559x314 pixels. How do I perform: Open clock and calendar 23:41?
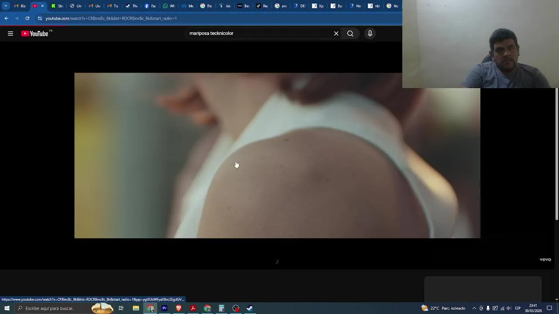coord(533,308)
